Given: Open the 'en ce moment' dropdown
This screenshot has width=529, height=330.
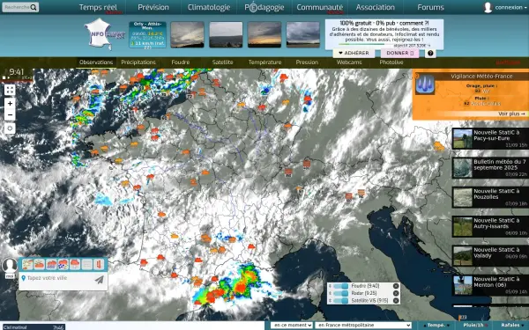Looking at the screenshot, I should coord(292,326).
